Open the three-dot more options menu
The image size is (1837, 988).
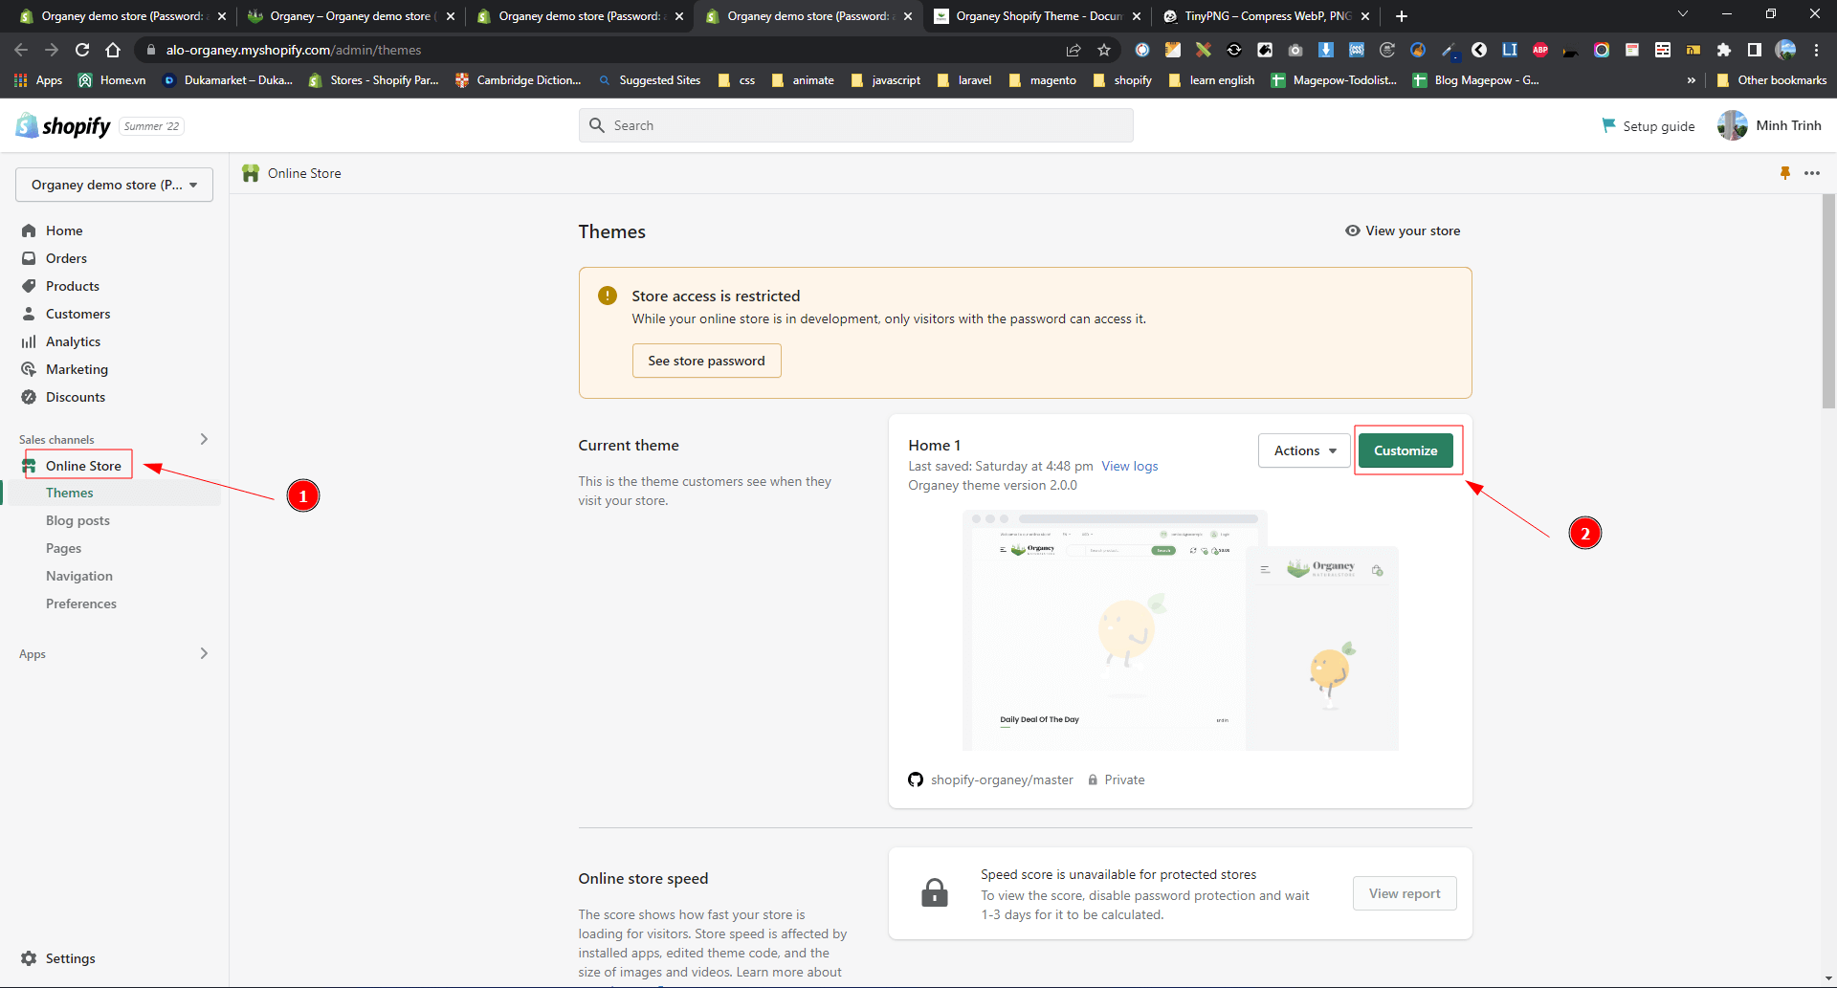(1812, 173)
